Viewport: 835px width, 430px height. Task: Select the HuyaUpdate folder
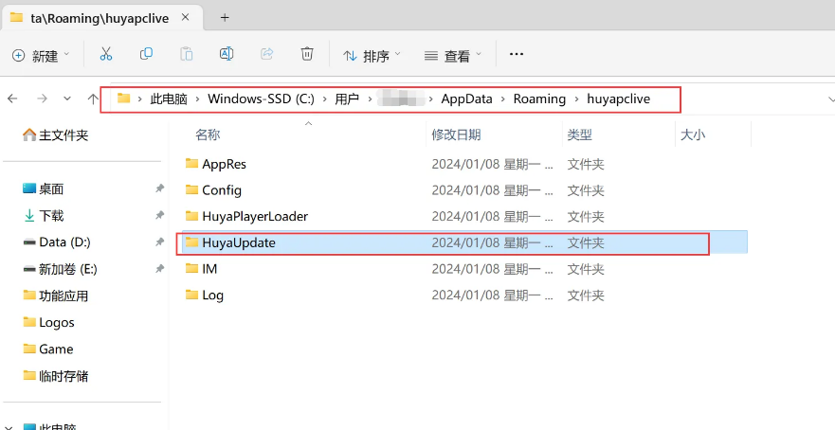[238, 242]
